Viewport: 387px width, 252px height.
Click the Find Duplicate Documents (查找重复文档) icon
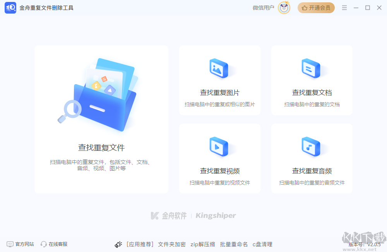coord(311,69)
